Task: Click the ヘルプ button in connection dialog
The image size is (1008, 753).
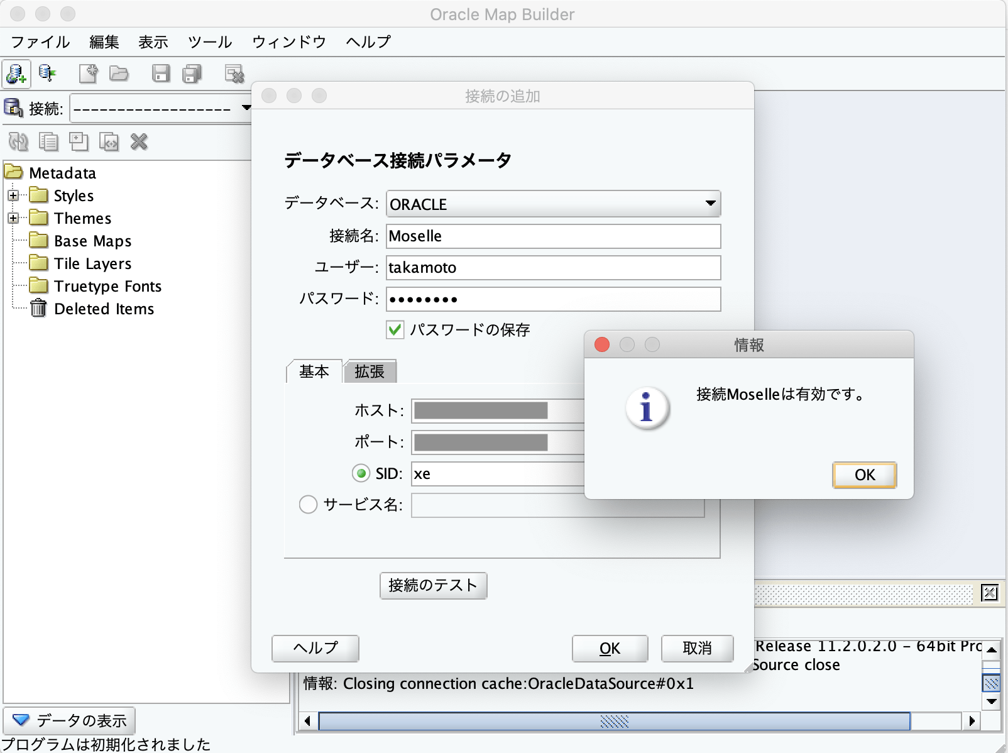Action: tap(315, 648)
